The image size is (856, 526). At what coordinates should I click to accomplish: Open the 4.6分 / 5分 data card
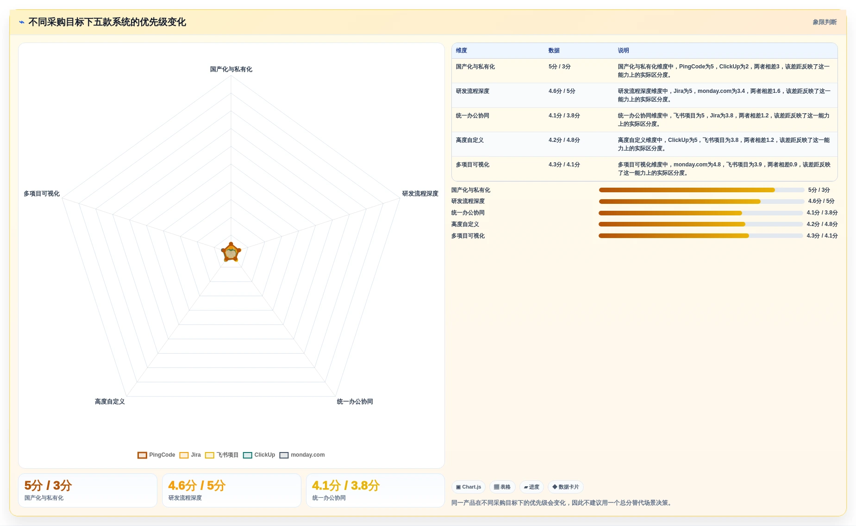[231, 490]
